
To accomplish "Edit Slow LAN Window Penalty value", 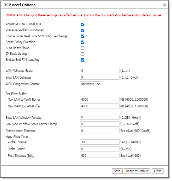I will (100, 117).
